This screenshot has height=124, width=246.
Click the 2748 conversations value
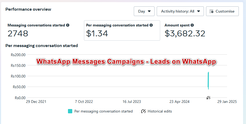[18, 33]
